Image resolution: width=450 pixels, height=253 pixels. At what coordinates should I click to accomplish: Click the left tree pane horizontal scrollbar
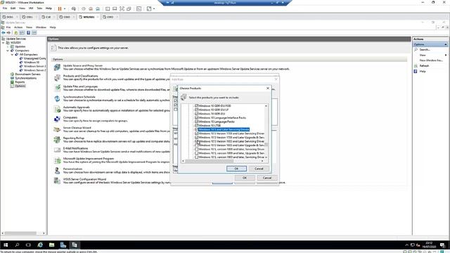[x=23, y=233]
